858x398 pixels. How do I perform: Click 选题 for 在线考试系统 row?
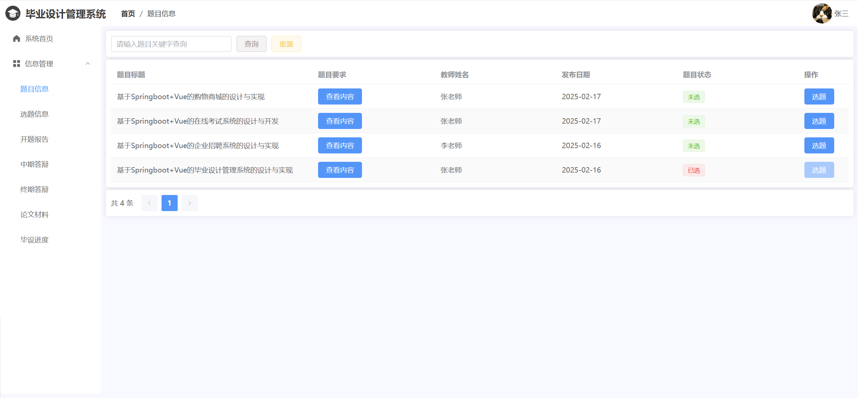pyautogui.click(x=819, y=121)
